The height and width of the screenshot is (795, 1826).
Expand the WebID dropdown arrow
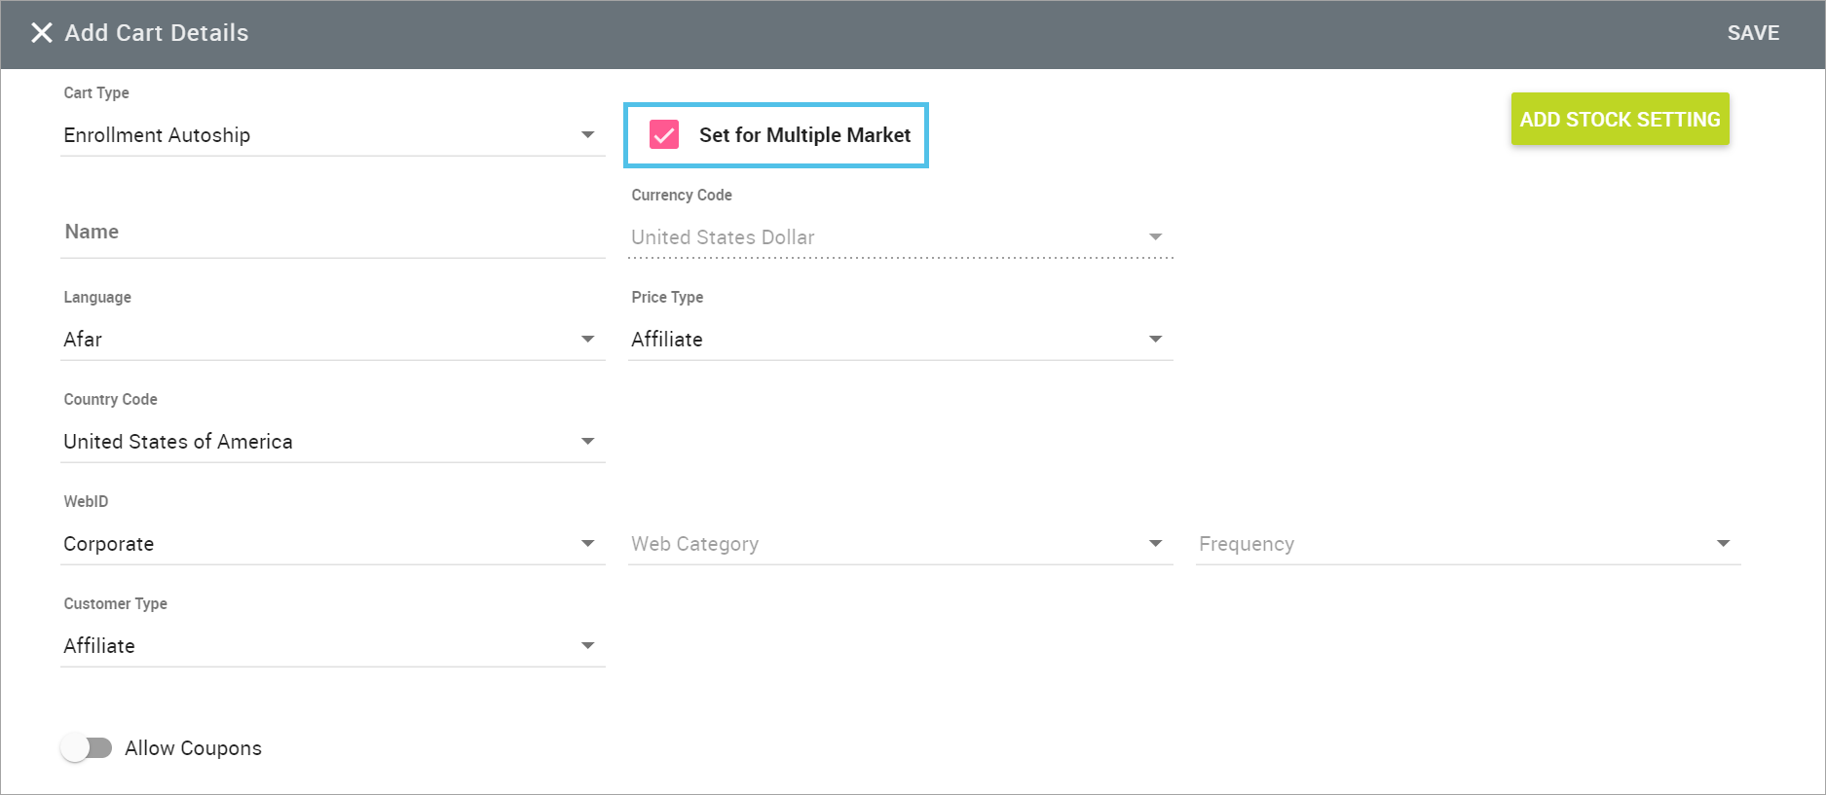(x=587, y=543)
